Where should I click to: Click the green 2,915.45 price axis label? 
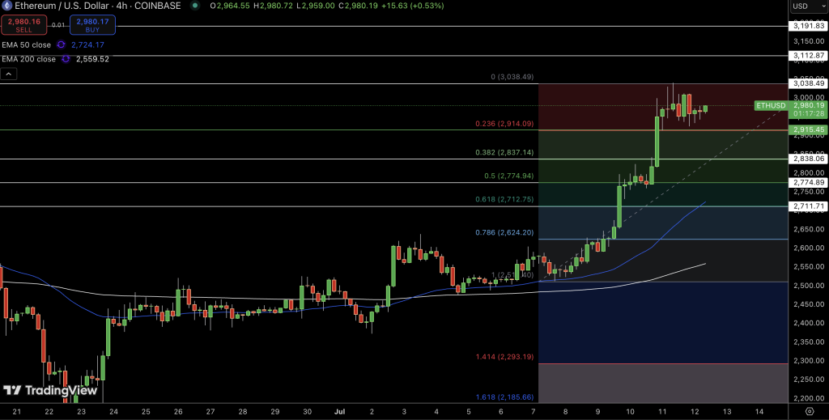click(807, 129)
